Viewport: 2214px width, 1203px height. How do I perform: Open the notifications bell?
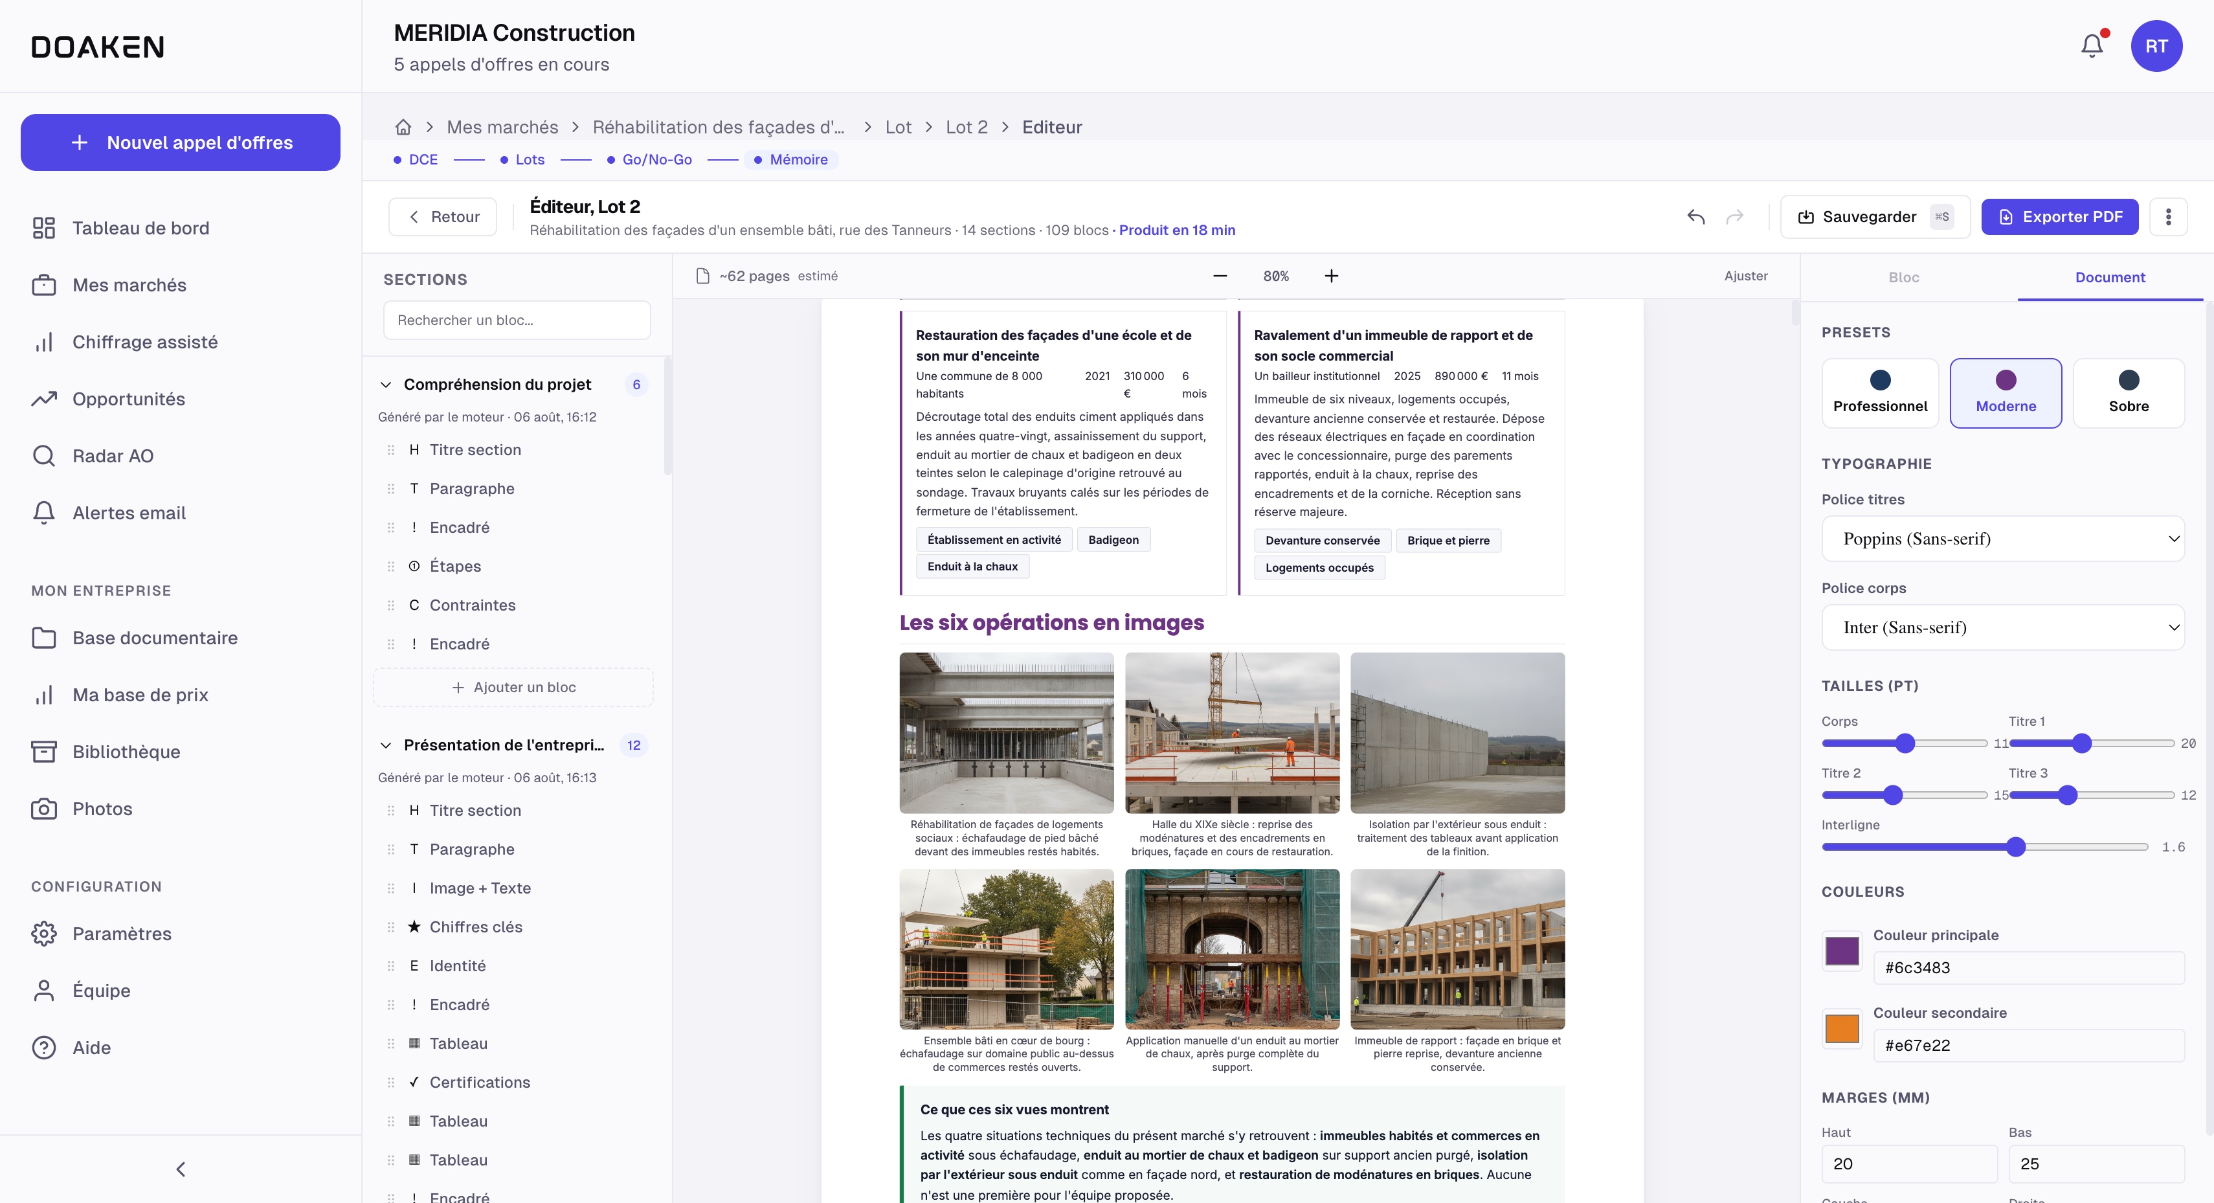pos(2091,45)
